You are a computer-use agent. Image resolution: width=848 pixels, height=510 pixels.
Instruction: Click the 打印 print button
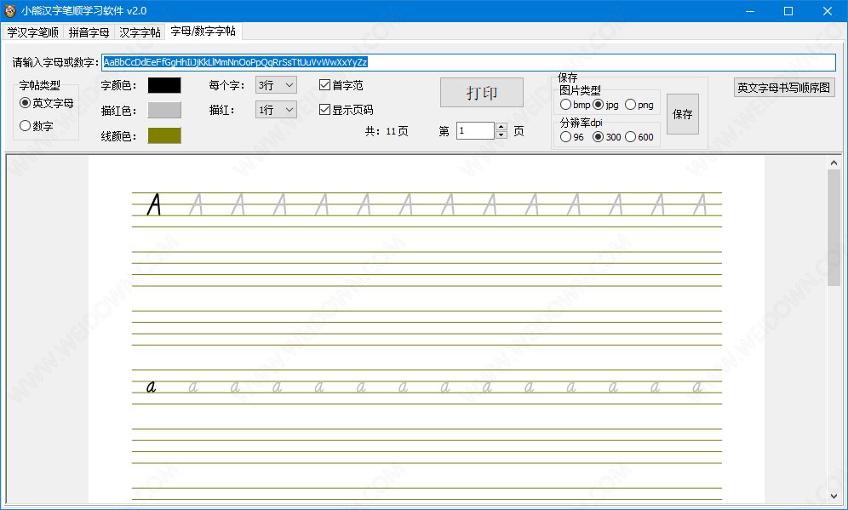coord(482,93)
